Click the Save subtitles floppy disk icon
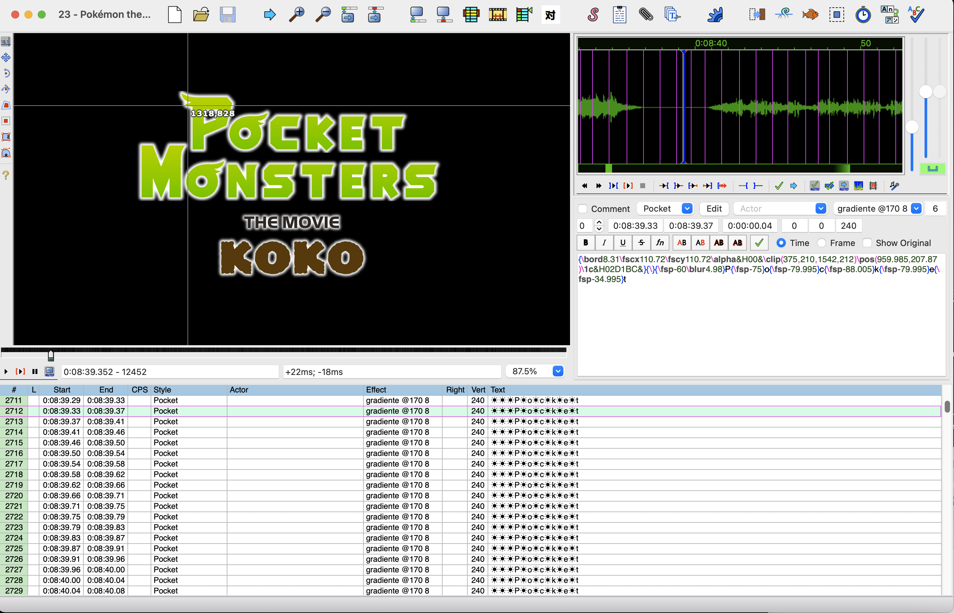This screenshot has height=613, width=954. (227, 15)
